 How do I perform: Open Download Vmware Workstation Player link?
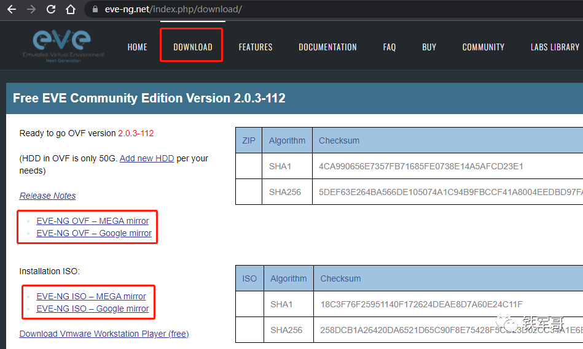[x=104, y=334]
